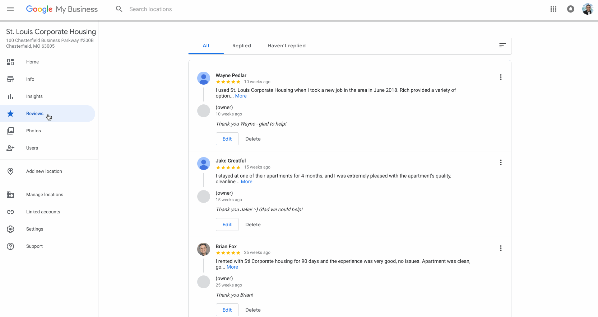Image resolution: width=598 pixels, height=317 pixels.
Task: Open Settings via the gear icon
Action: coord(11,229)
